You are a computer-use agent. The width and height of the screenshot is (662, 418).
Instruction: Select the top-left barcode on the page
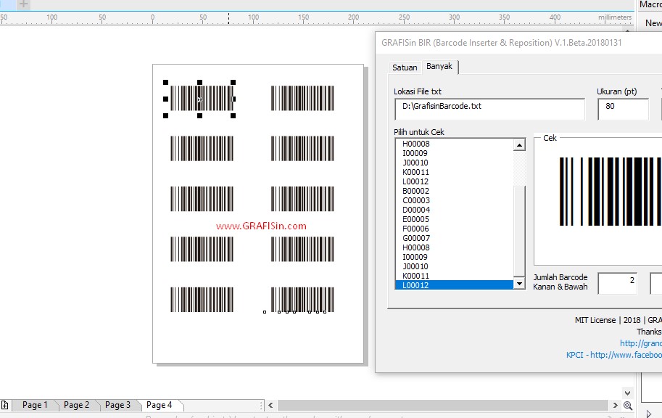[x=202, y=99]
